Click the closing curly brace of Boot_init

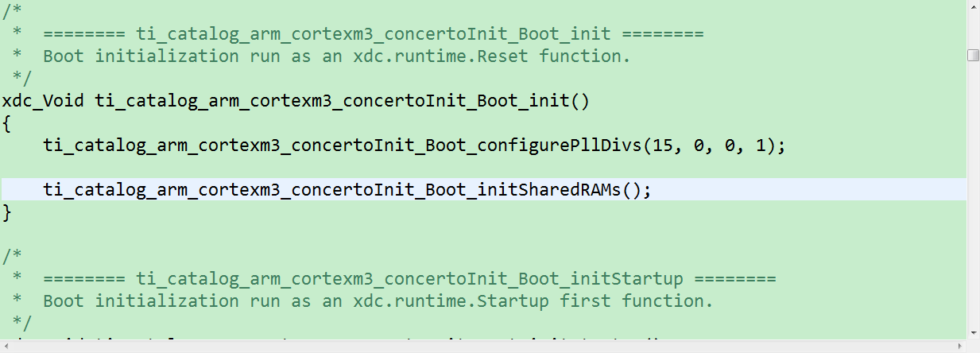[x=6, y=212]
